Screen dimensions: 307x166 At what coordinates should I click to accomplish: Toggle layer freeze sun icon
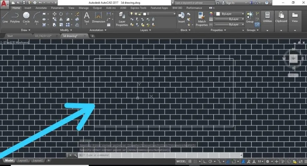coord(136,14)
